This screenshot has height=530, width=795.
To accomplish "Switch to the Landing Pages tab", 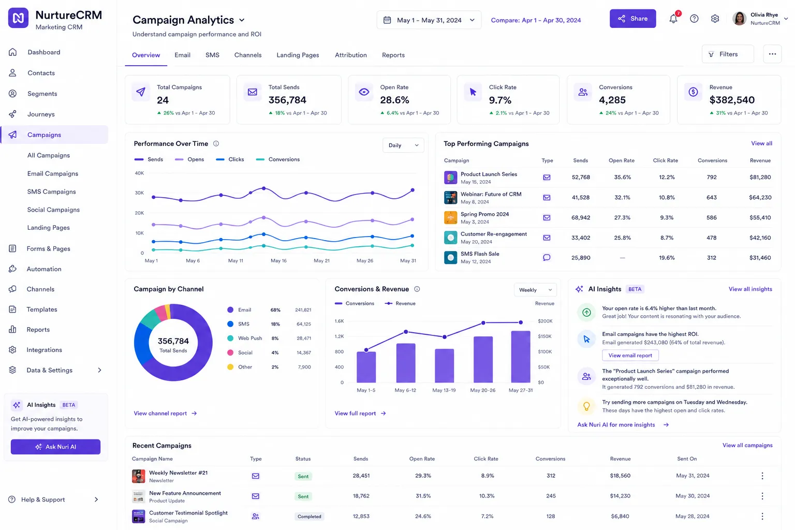I will coord(298,55).
